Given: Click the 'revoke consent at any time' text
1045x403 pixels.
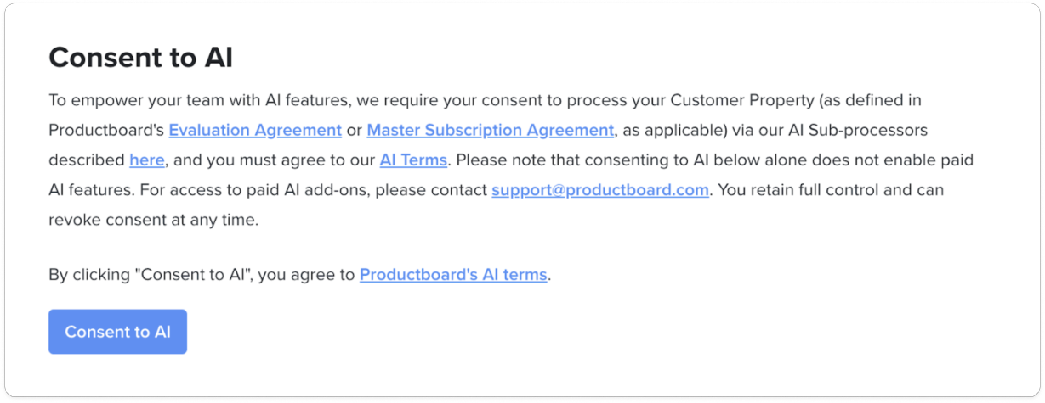Looking at the screenshot, I should (x=153, y=220).
